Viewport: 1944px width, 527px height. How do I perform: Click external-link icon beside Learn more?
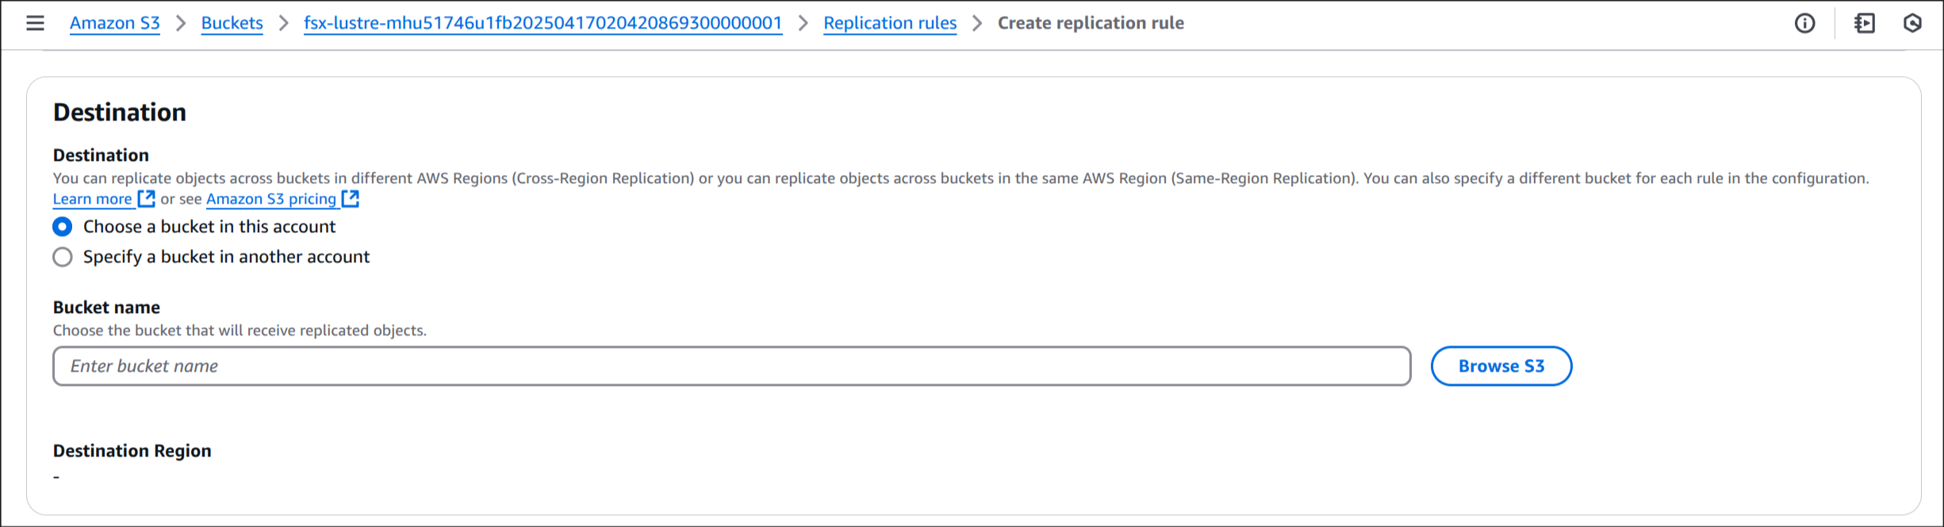[146, 198]
